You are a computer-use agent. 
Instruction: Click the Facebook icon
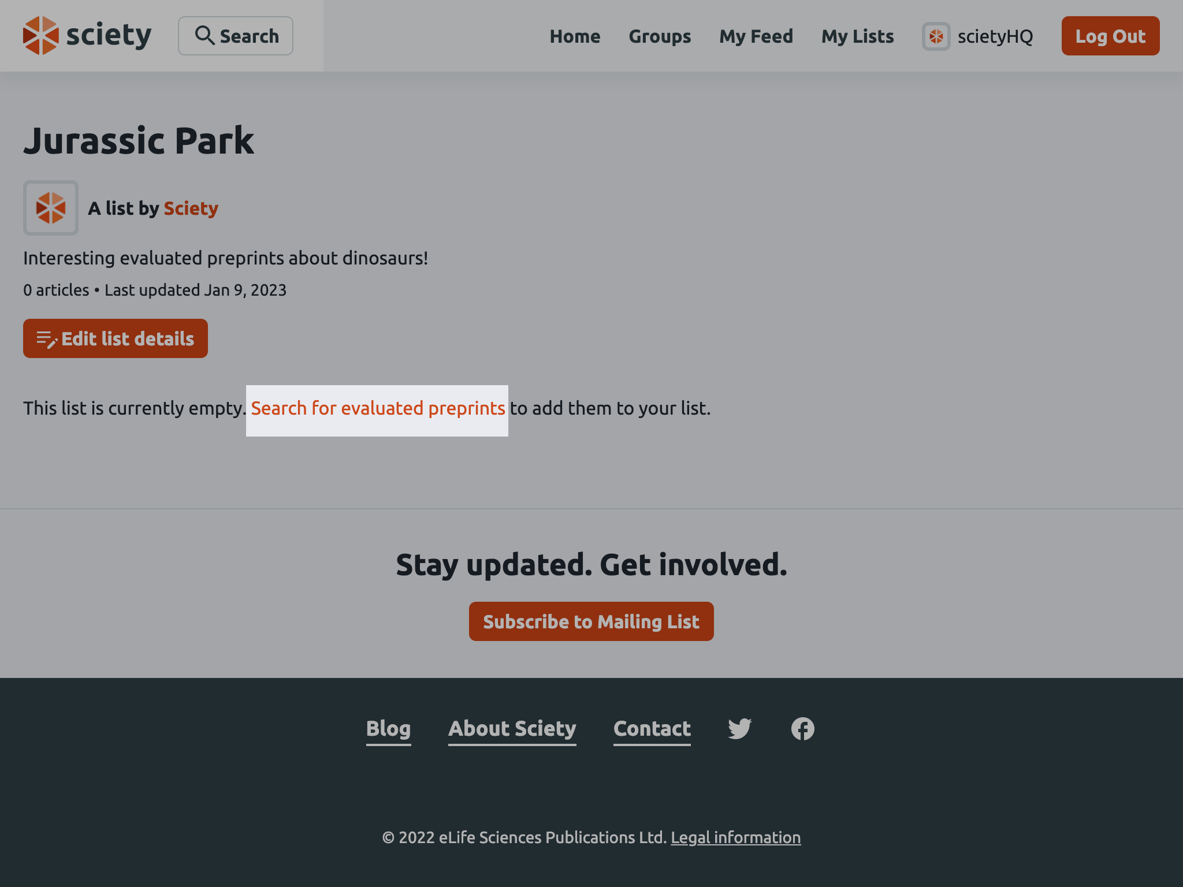coord(802,729)
